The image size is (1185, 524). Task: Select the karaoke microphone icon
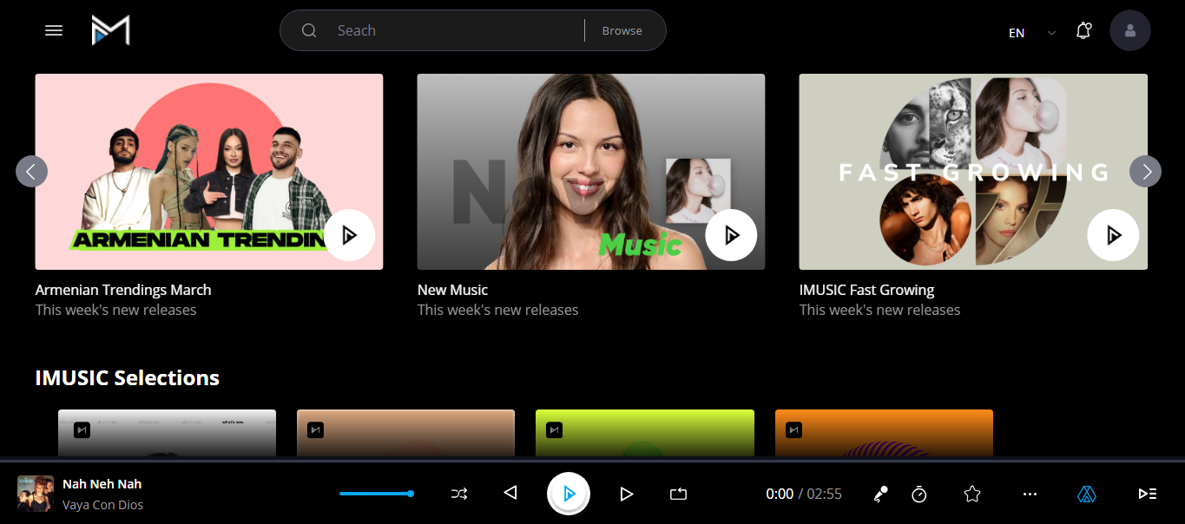tap(879, 493)
